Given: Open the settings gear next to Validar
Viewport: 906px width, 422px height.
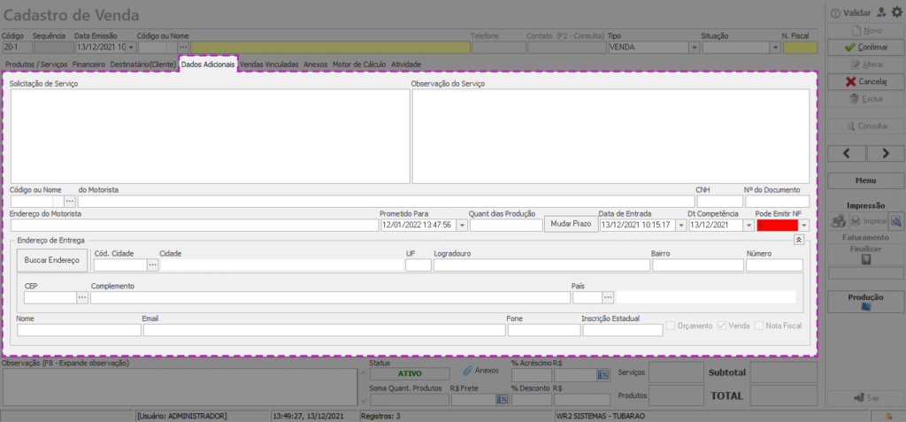Looking at the screenshot, I should [895, 12].
